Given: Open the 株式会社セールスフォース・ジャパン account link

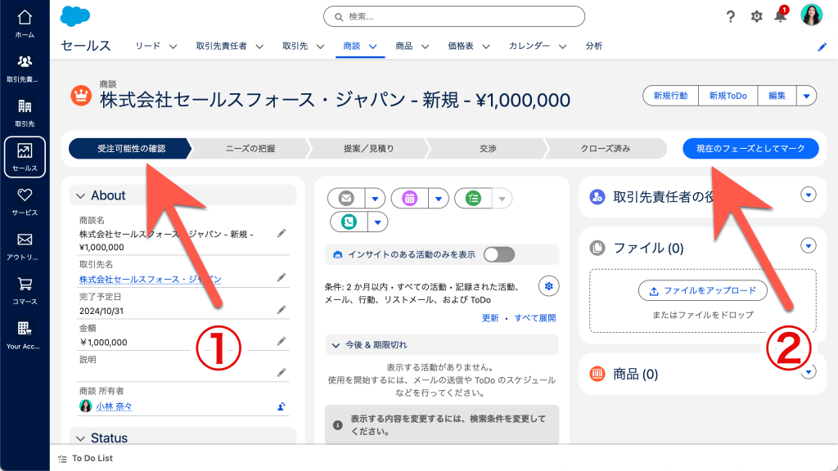Looking at the screenshot, I should point(151,280).
